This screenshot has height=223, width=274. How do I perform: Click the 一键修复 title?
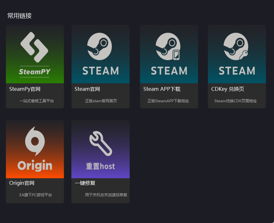pyautogui.click(x=85, y=183)
